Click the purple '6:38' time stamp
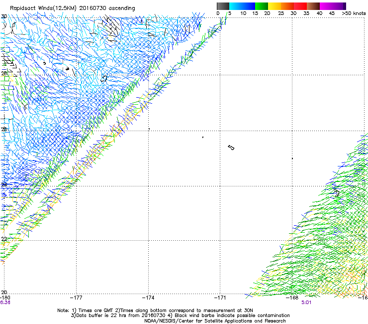The height and width of the screenshot is (324, 368). 5,303
